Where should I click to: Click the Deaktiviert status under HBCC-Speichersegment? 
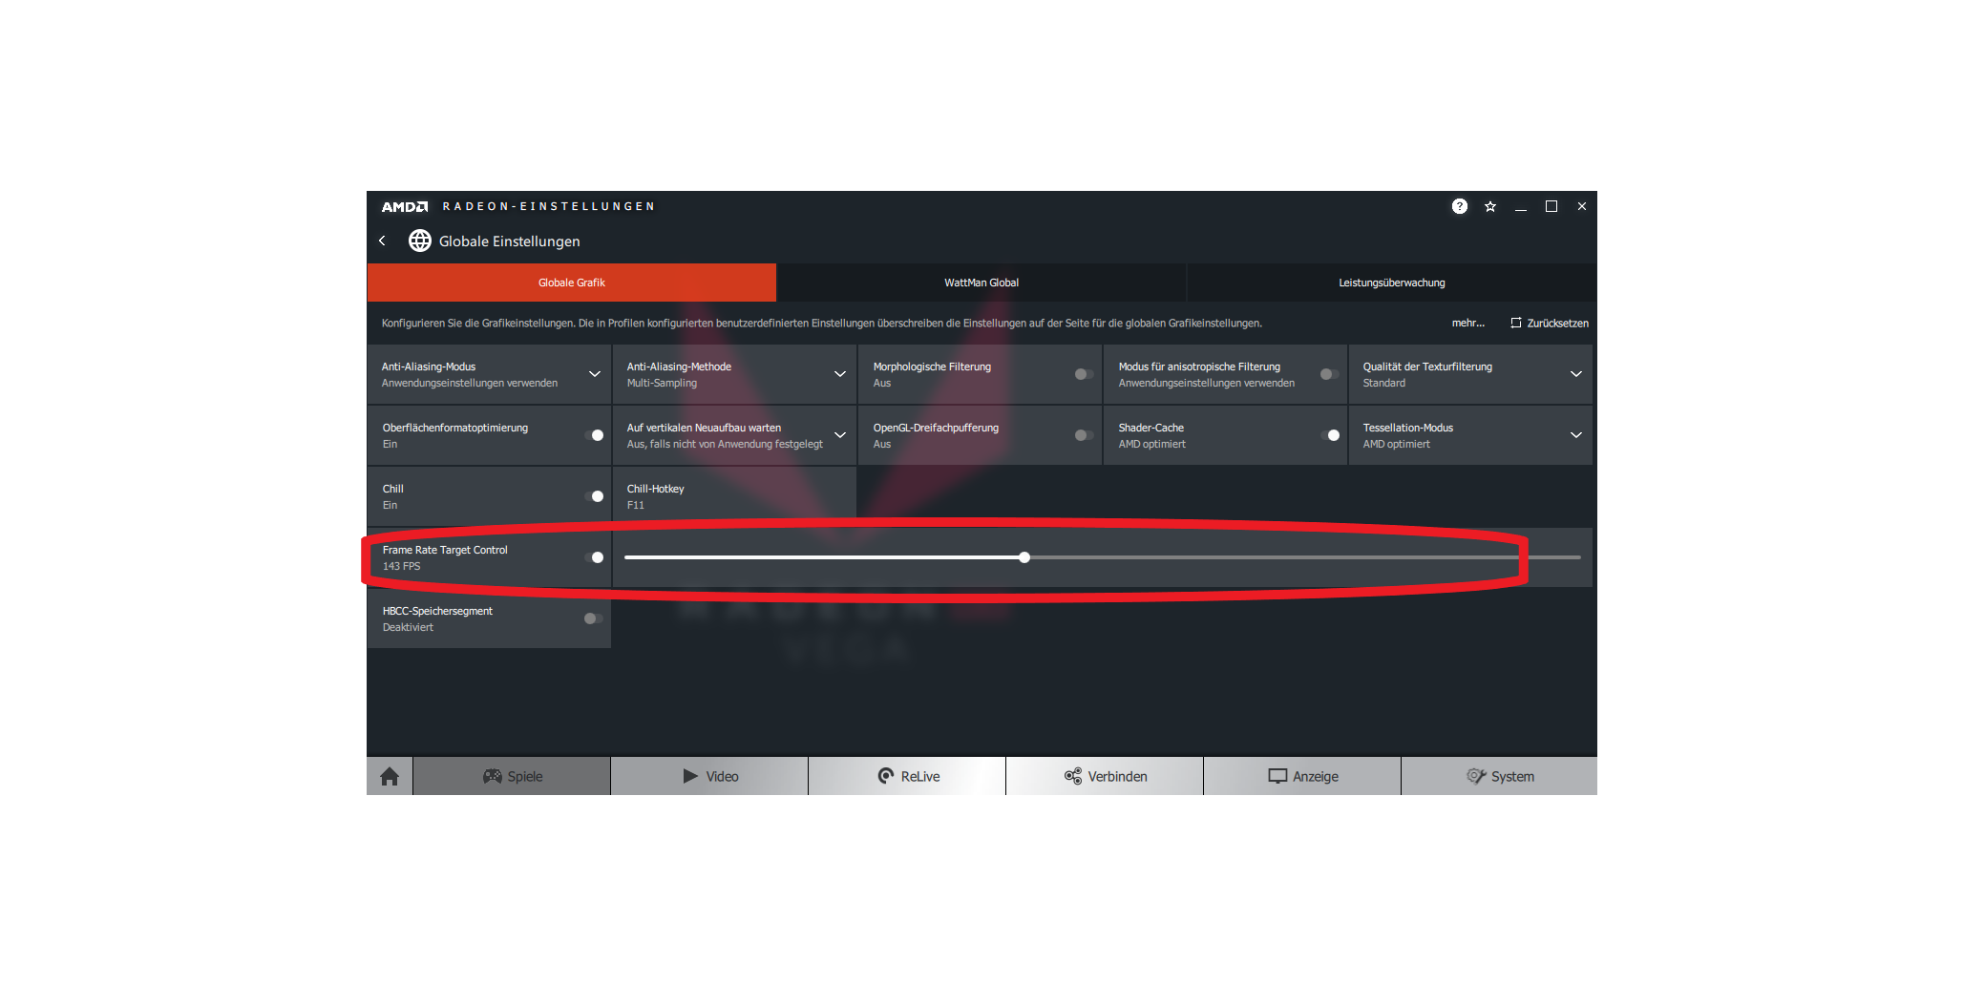pyautogui.click(x=408, y=627)
